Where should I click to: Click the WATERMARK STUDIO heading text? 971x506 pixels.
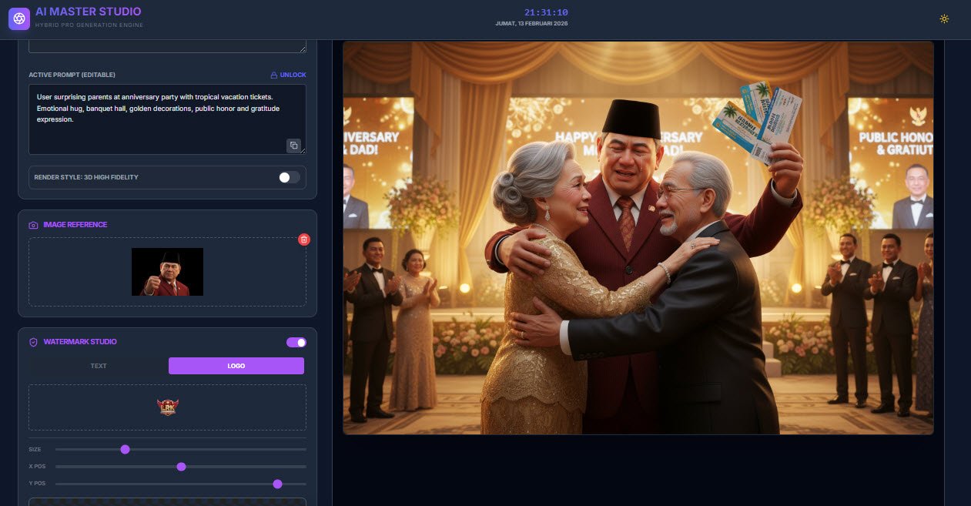[80, 342]
